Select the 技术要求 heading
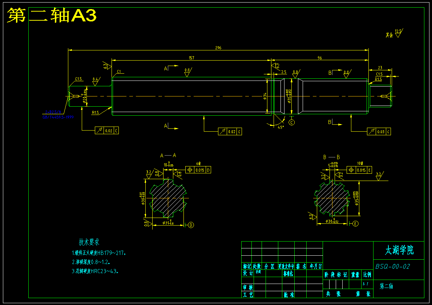 [x=89, y=242]
